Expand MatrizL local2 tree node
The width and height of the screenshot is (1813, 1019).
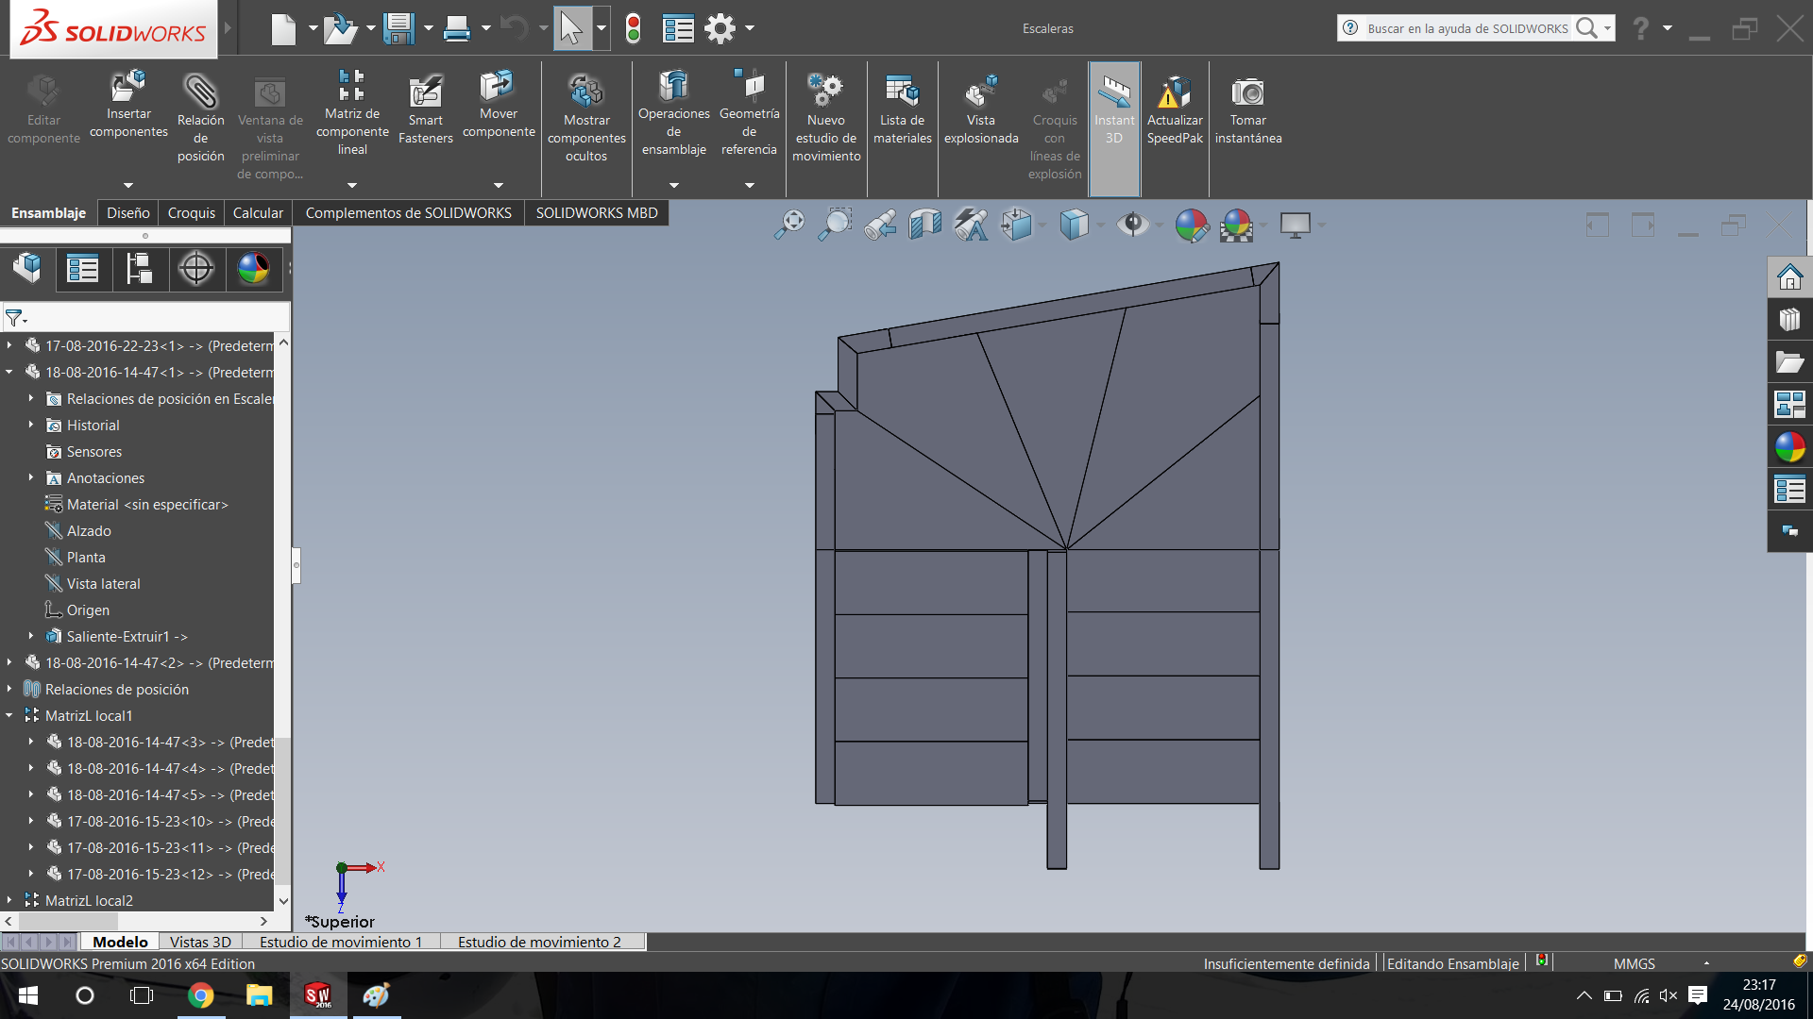click(9, 900)
